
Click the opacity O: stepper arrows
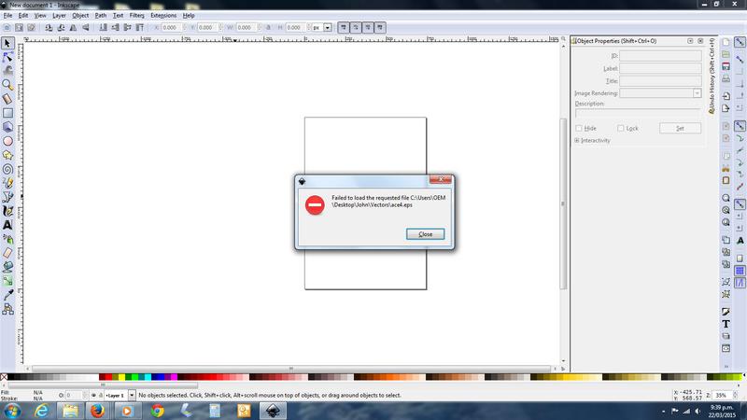[85, 395]
